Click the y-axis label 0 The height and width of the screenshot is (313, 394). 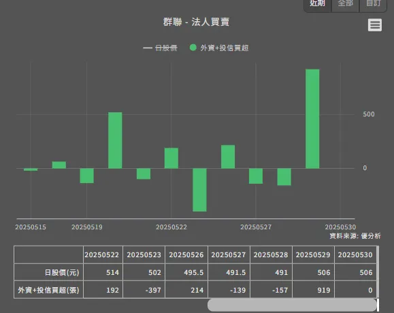point(365,168)
